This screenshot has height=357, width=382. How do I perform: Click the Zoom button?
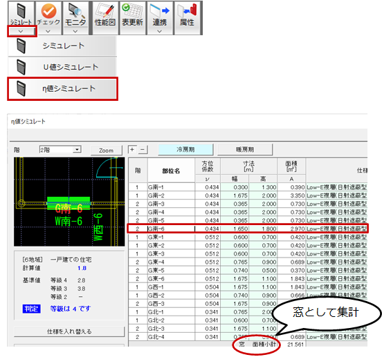pos(106,151)
